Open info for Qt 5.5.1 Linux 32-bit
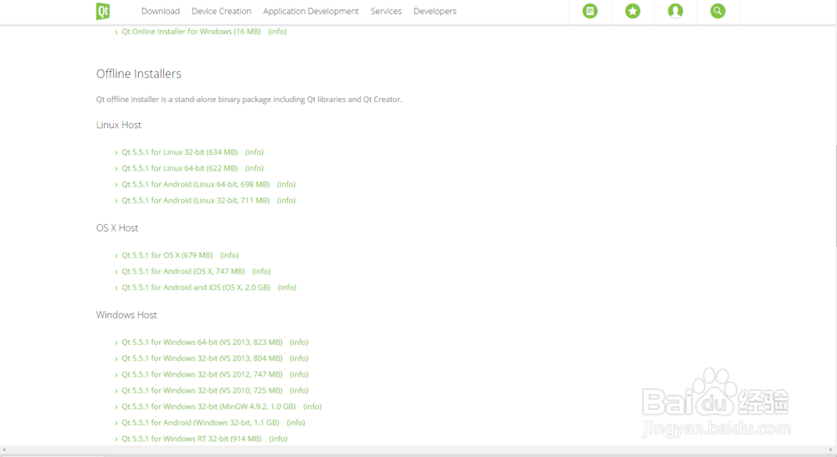 tap(254, 152)
